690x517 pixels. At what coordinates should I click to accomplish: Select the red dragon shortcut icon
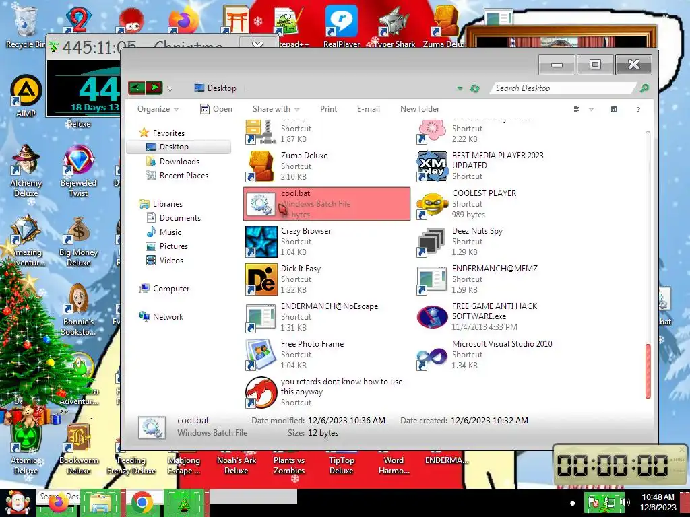coord(261,392)
